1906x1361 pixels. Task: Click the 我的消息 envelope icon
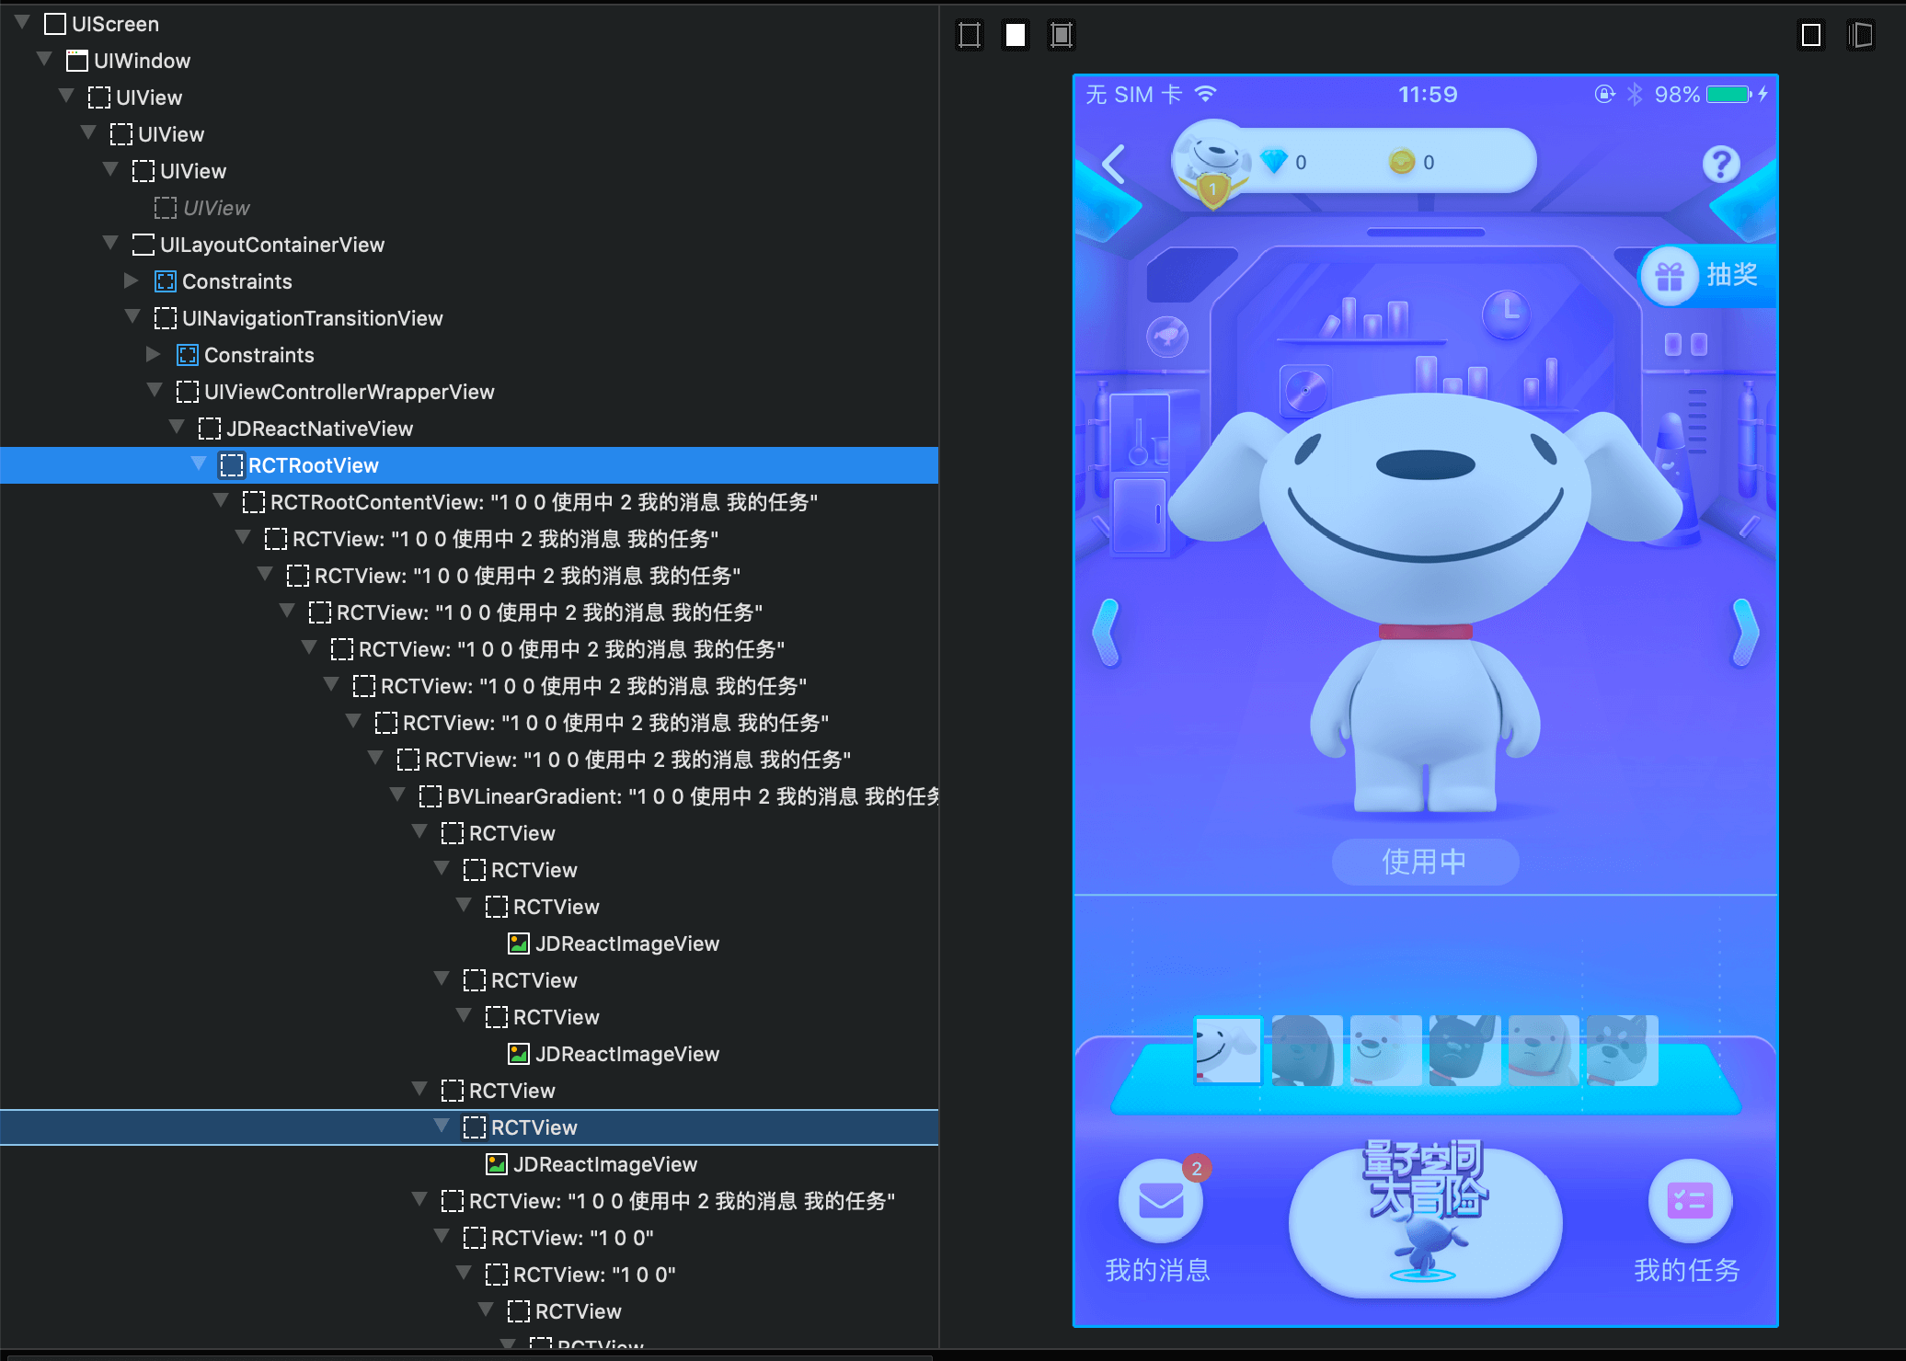pyautogui.click(x=1160, y=1200)
